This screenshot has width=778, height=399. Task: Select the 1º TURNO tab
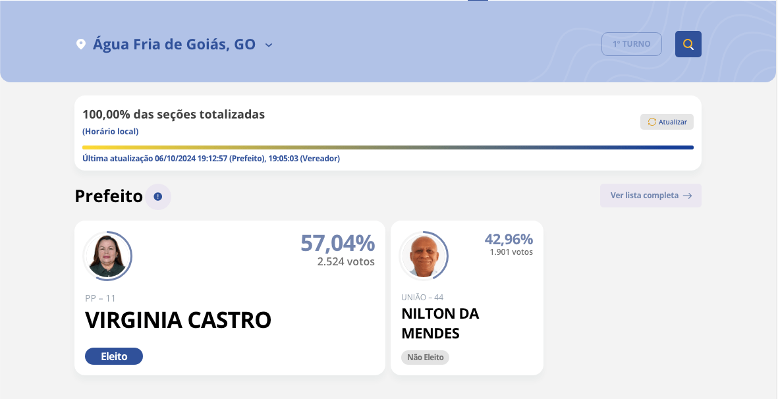tap(632, 44)
